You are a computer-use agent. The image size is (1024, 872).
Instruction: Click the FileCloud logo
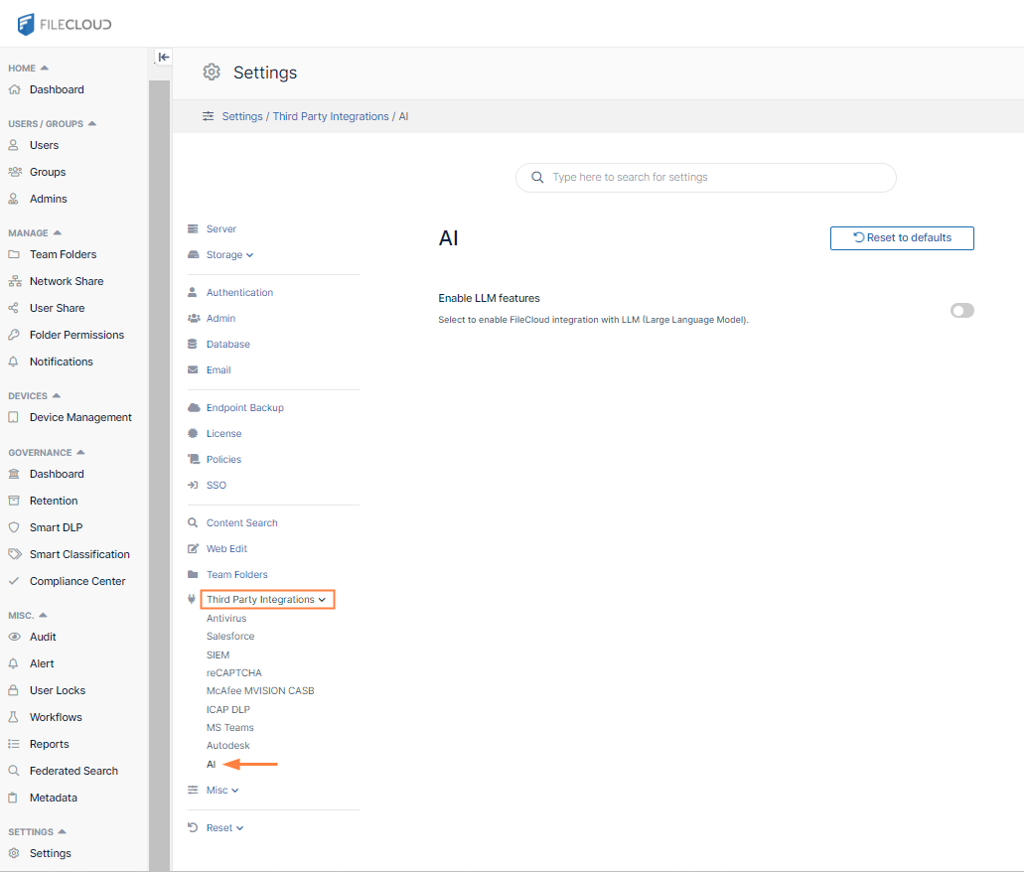pos(65,24)
